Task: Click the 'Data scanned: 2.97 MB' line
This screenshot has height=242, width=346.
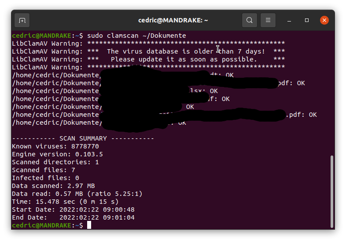Action: tap(53, 186)
